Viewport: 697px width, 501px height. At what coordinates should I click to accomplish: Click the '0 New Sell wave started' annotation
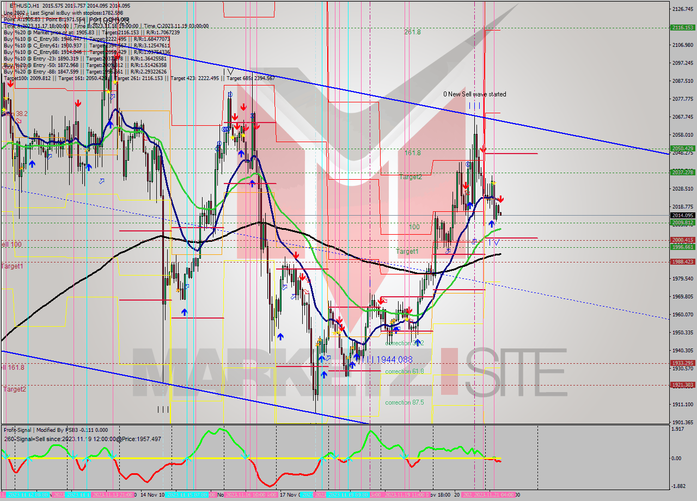coord(475,94)
